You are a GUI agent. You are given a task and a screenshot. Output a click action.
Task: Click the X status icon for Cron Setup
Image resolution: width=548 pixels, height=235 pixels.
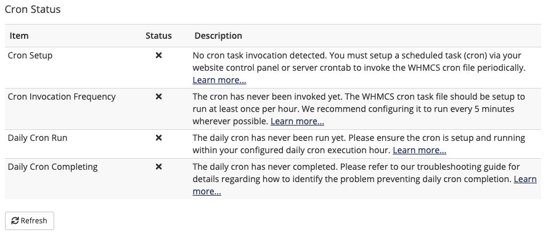[x=158, y=55]
